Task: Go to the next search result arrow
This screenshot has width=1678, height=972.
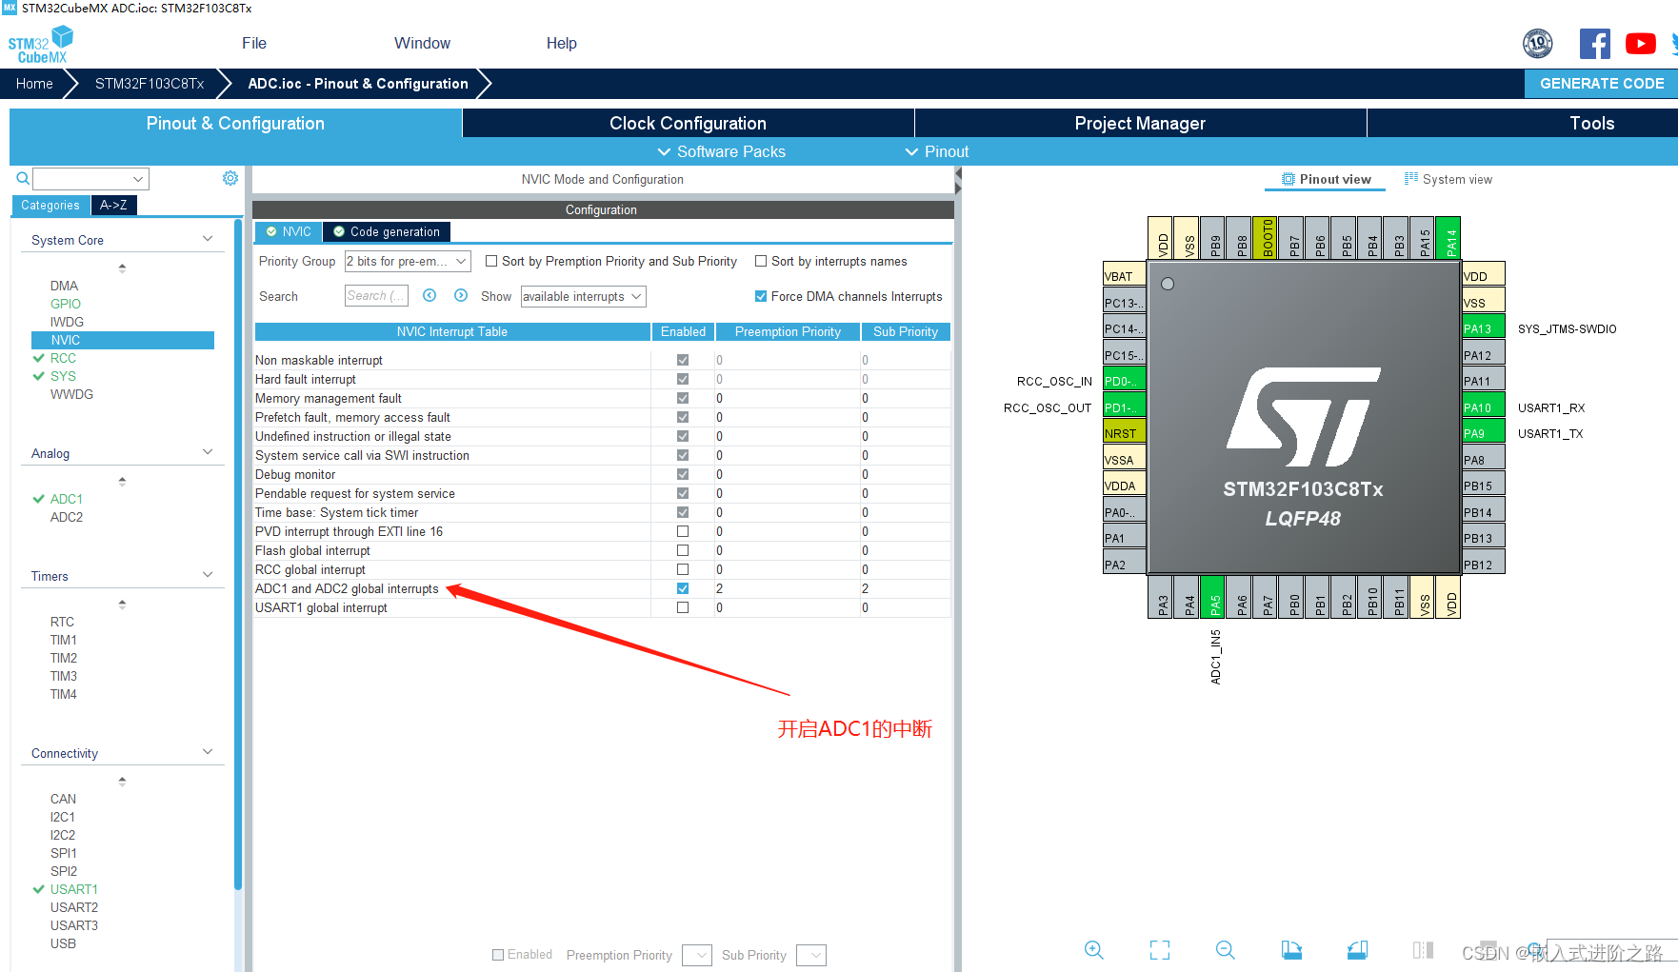Action: [x=461, y=295]
